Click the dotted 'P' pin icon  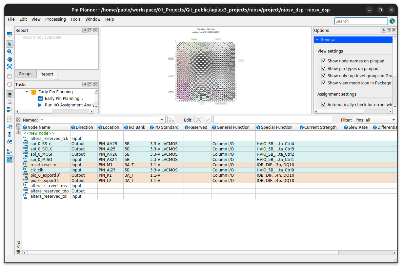coord(10,119)
